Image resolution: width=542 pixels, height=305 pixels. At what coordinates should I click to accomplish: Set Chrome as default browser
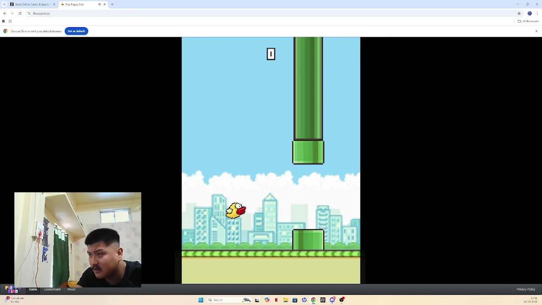[76, 31]
